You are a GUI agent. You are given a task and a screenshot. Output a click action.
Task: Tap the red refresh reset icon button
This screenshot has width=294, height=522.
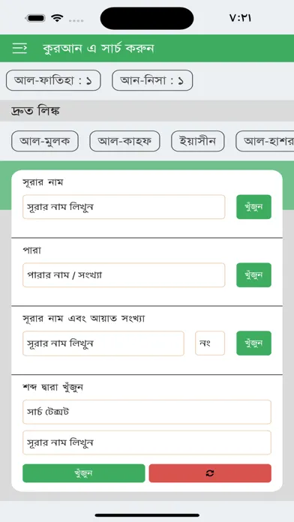click(210, 473)
